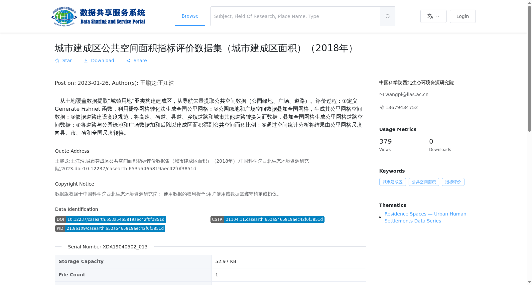Viewport: 532px width, 285px height.
Task: Click the 0 Downloads metric
Action: click(440, 145)
